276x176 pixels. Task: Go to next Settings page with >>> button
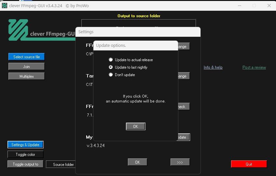180,162
